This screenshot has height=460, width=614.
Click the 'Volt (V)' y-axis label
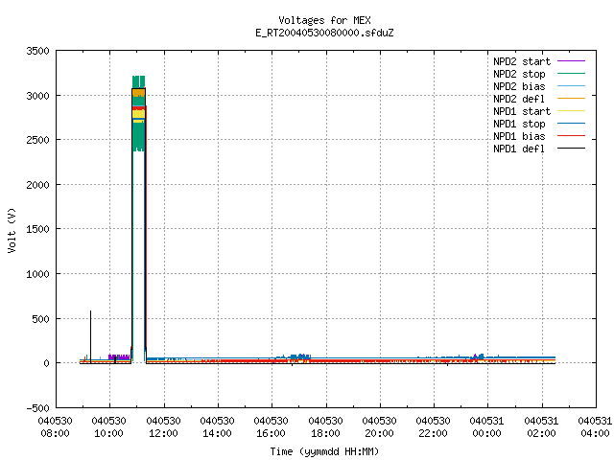pos(12,230)
